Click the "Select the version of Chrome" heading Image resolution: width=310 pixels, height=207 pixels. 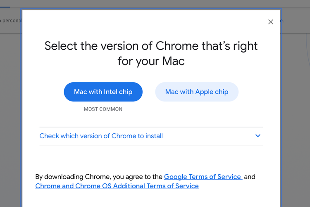coord(151,46)
